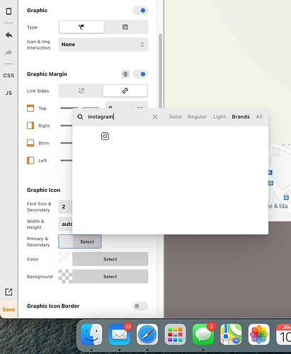Open the JS editor
The image size is (291, 354).
8,93
